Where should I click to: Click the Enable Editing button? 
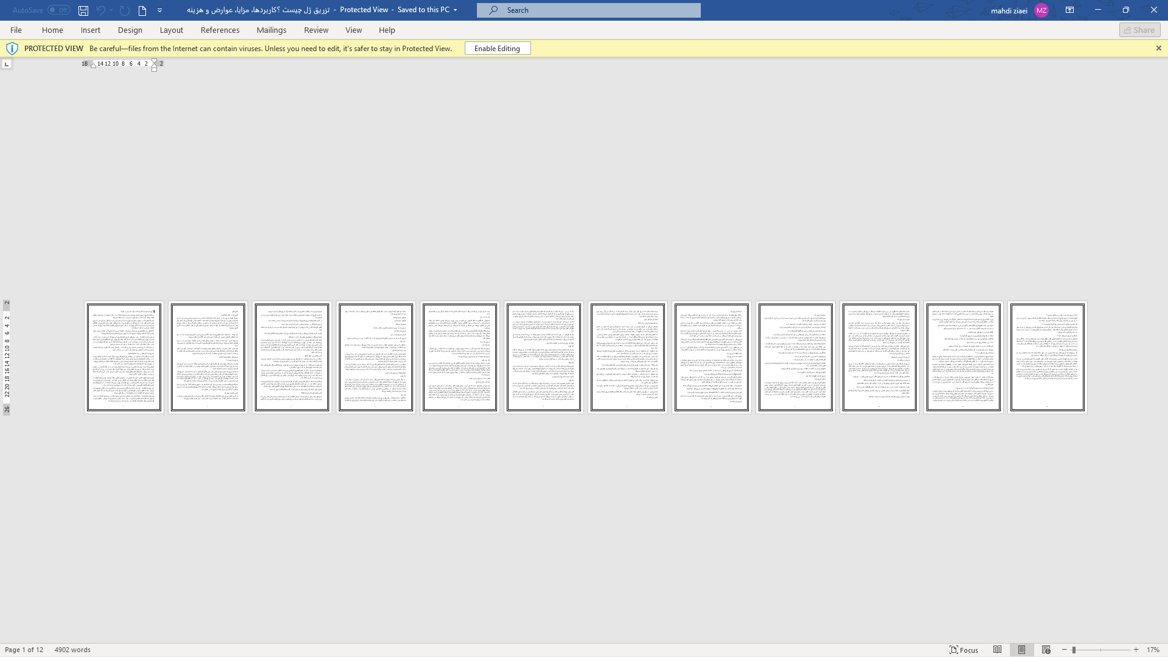pyautogui.click(x=497, y=49)
